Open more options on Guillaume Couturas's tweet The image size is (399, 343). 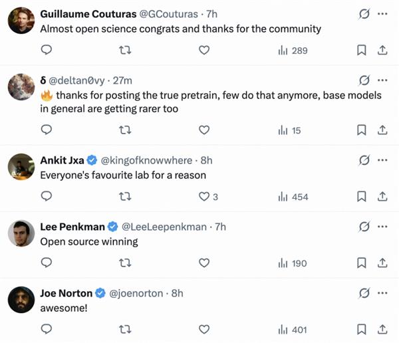point(382,13)
